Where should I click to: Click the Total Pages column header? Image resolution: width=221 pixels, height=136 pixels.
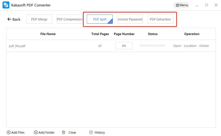[x=100, y=34]
